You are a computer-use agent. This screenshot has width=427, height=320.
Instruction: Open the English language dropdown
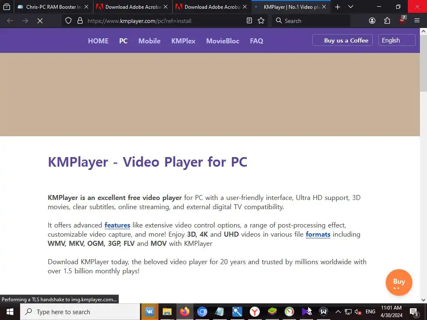pyautogui.click(x=397, y=40)
